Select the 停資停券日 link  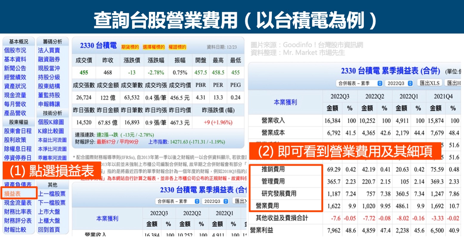point(18,158)
